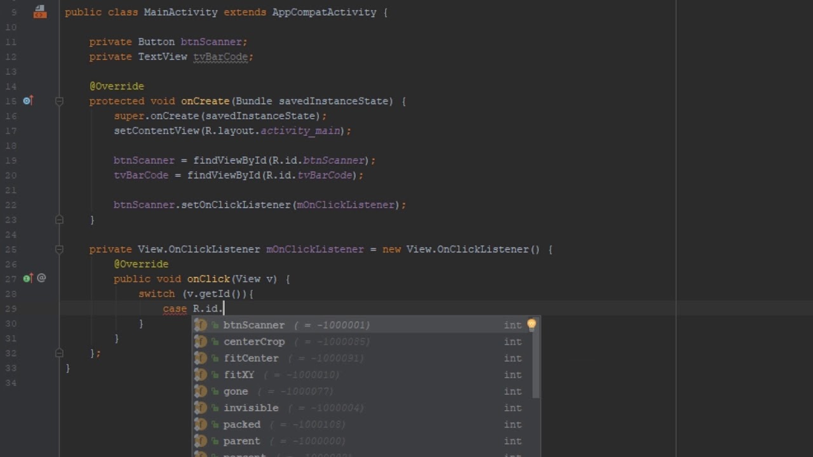This screenshot has height=457, width=813.
Task: Click the field icon next to centerCrop suggestion
Action: coord(201,341)
